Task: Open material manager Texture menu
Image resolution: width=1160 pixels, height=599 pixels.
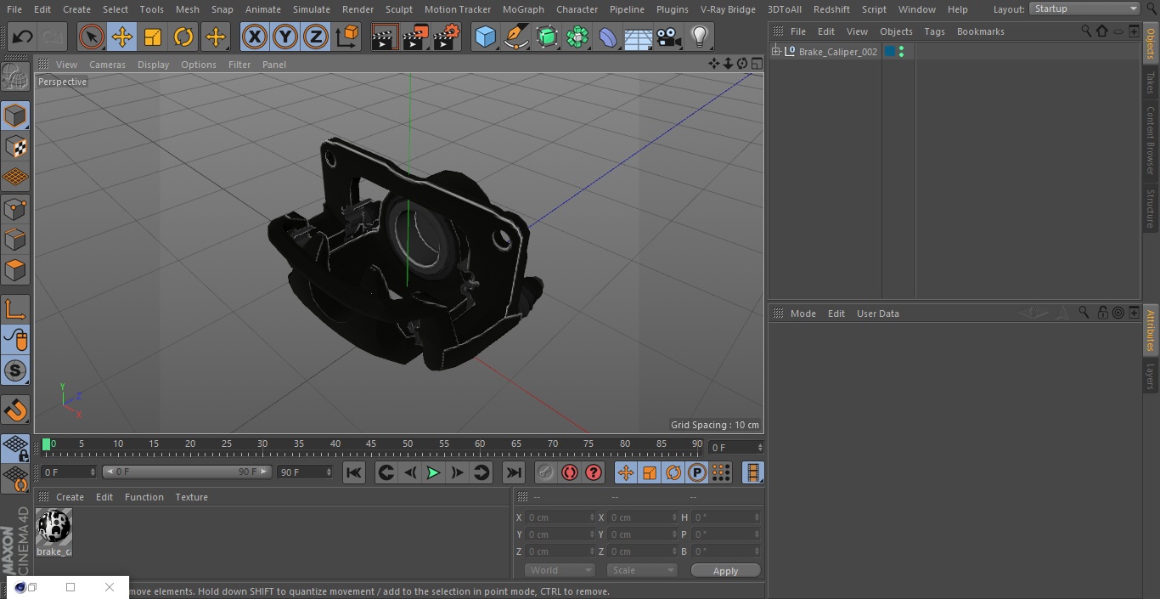Action: click(191, 497)
